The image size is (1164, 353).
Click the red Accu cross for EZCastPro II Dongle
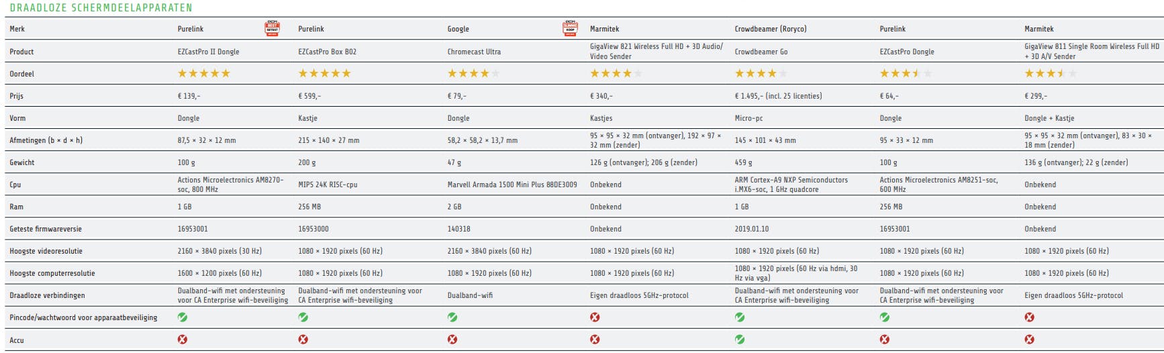pos(183,340)
